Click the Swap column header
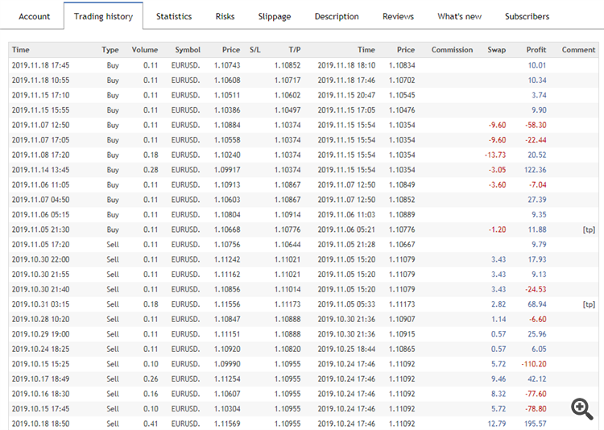The height and width of the screenshot is (430, 604). tap(497, 50)
